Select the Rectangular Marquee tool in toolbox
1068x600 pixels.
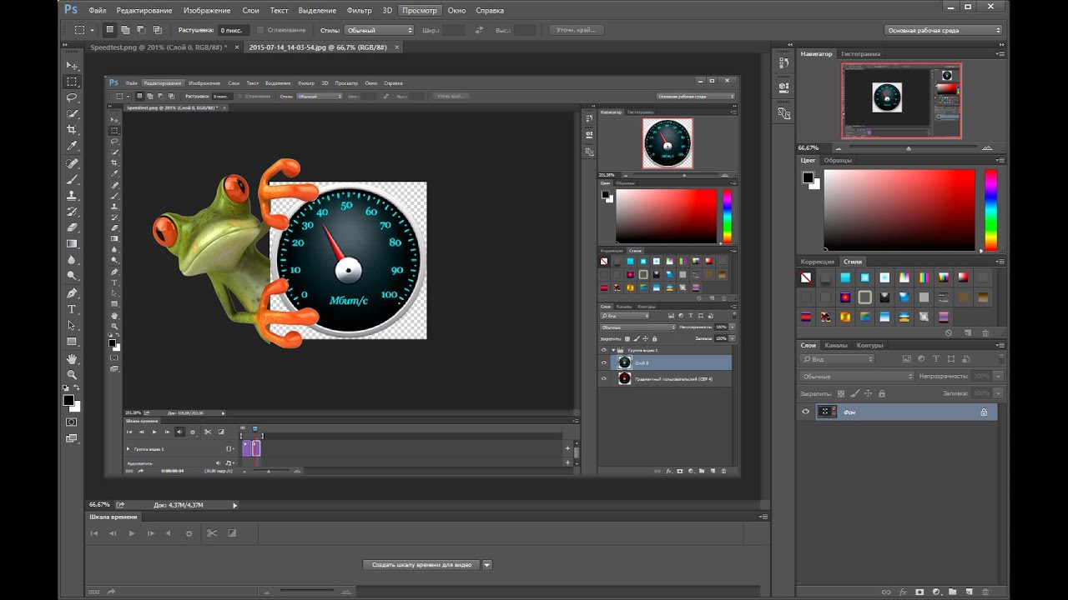click(x=72, y=82)
